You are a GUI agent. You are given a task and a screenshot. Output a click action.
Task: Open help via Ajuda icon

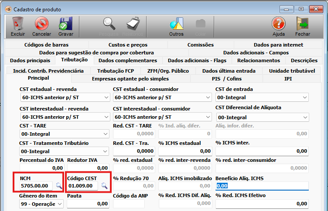click(278, 26)
